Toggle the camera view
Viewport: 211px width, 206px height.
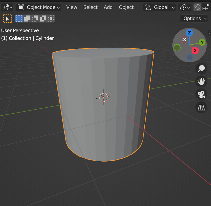201,94
